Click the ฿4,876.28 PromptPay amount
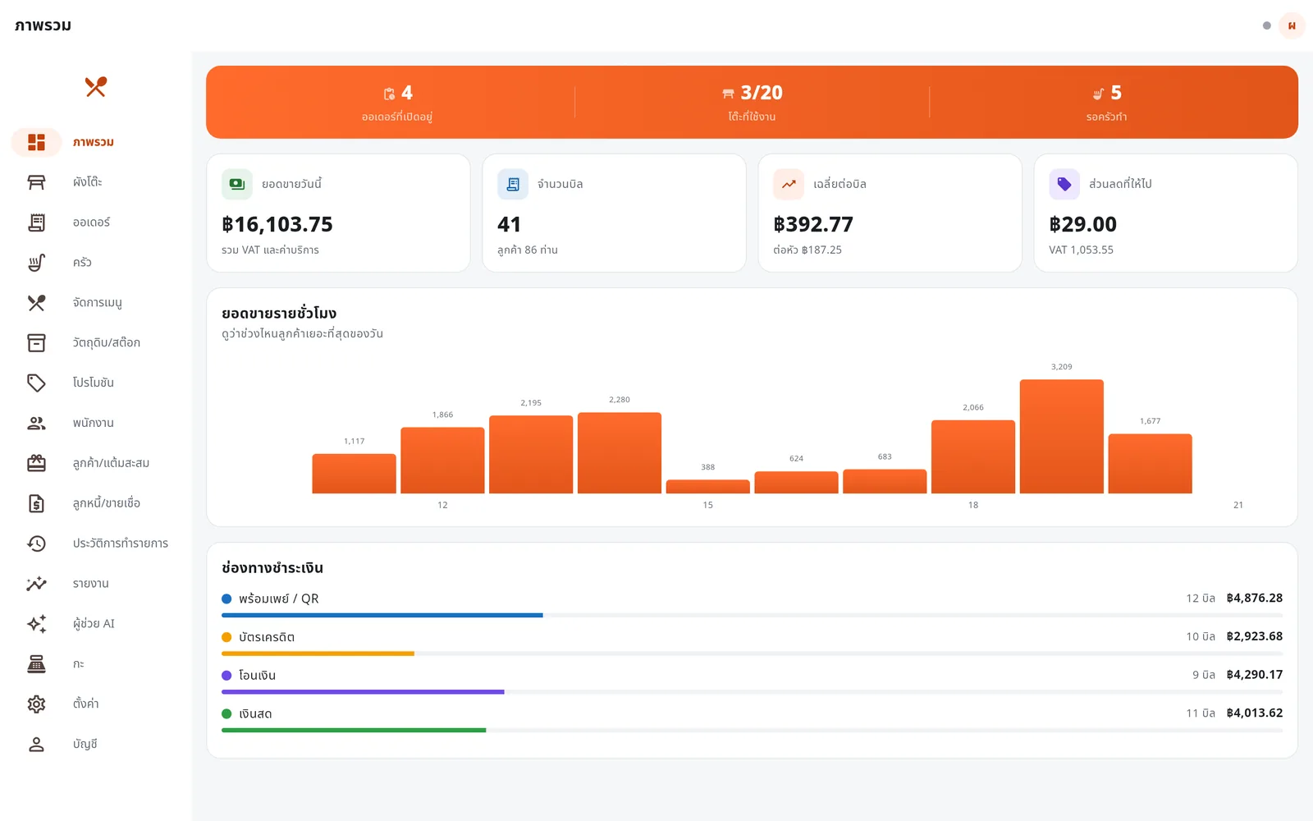This screenshot has height=821, width=1313. click(x=1254, y=598)
